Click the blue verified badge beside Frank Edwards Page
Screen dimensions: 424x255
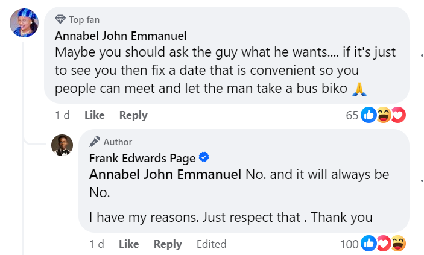pyautogui.click(x=204, y=158)
